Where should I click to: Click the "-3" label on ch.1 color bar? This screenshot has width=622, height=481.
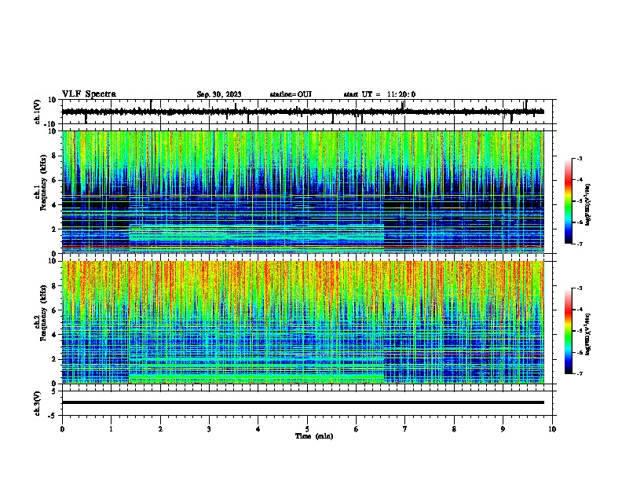(x=579, y=159)
